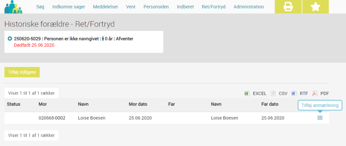Sort by the Status column header
This screenshot has height=146, width=346.
(x=14, y=104)
